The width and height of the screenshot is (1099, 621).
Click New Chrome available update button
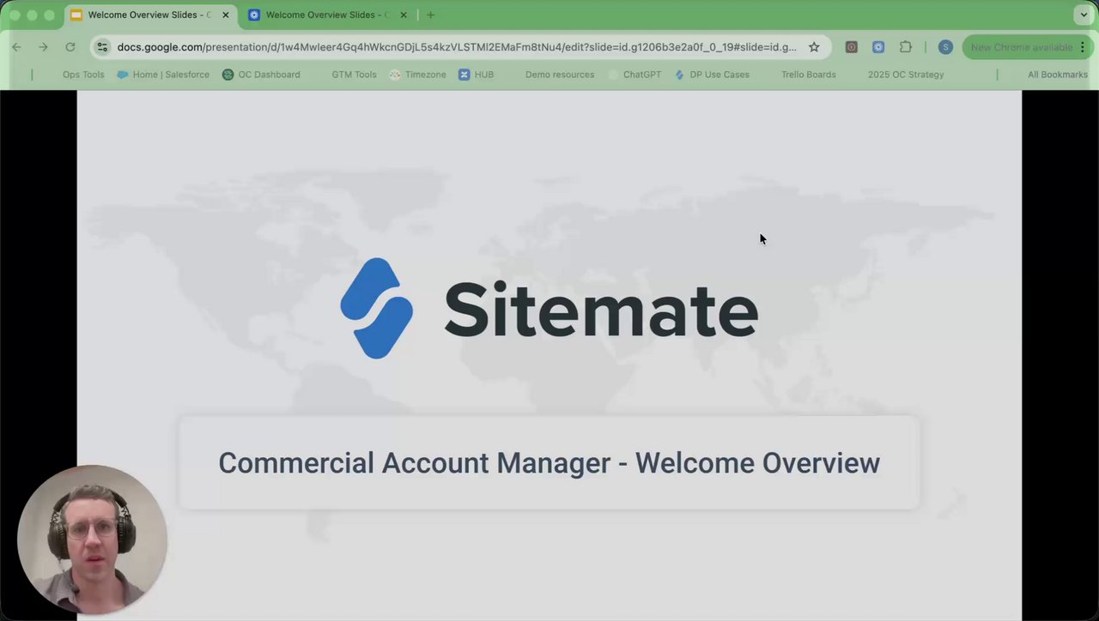click(x=1022, y=47)
